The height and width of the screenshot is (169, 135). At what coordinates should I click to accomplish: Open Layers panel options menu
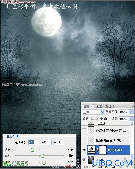click(132, 107)
